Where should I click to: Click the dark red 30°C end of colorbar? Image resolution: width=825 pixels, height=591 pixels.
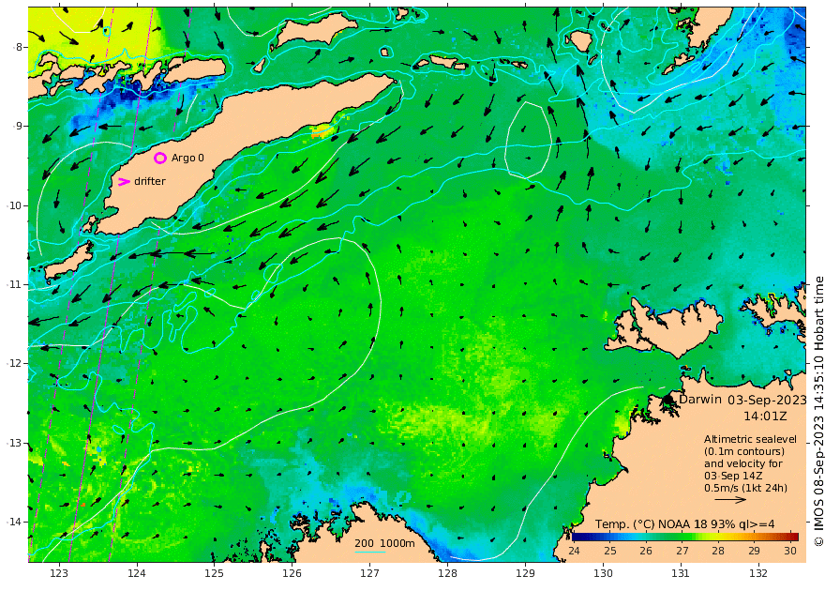click(793, 537)
